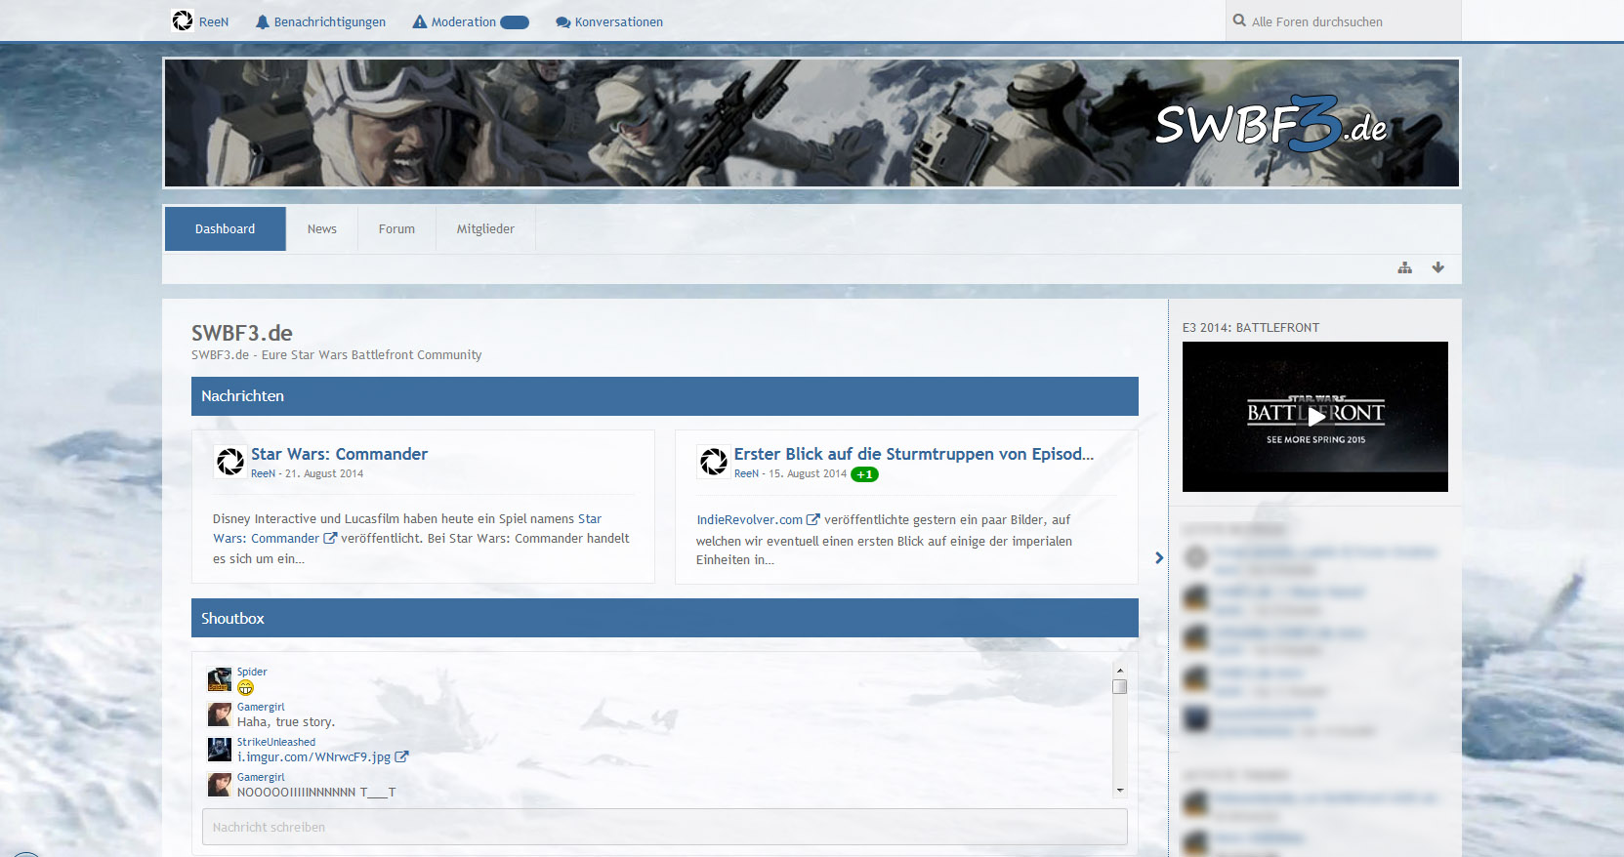Click shoutbox scrollbar down arrow
1624x857 pixels.
click(1120, 790)
